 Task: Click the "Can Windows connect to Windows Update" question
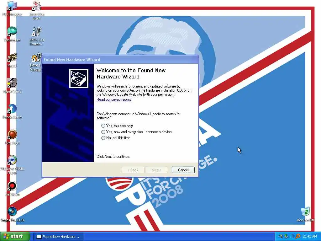point(139,116)
